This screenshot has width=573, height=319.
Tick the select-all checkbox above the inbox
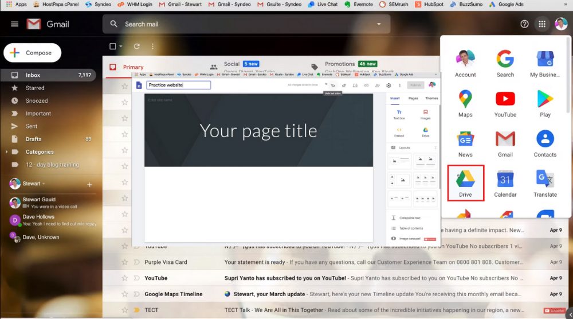click(x=112, y=46)
